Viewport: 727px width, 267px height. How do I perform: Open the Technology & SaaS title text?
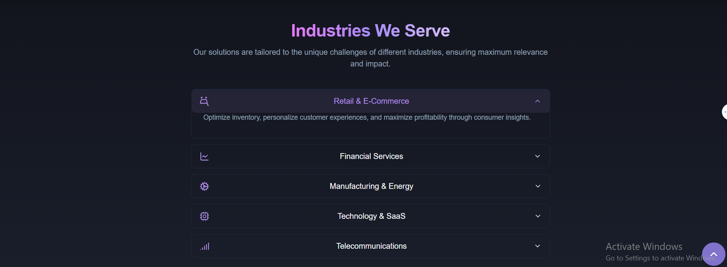[371, 216]
